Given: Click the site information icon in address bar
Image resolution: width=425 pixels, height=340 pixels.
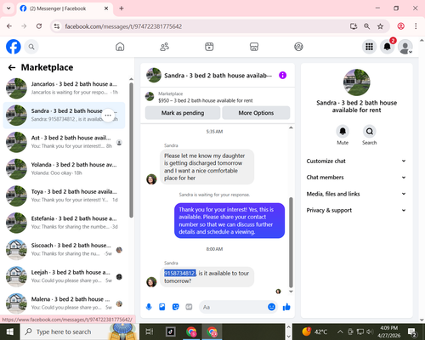Looking at the screenshot, I should [x=57, y=26].
